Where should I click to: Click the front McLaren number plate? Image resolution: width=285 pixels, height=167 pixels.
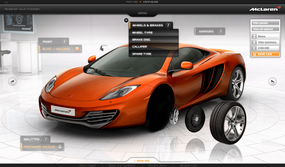click(x=63, y=110)
